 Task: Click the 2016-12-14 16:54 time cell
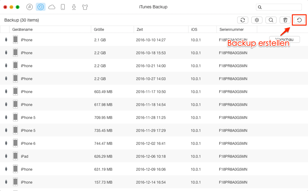(x=151, y=182)
